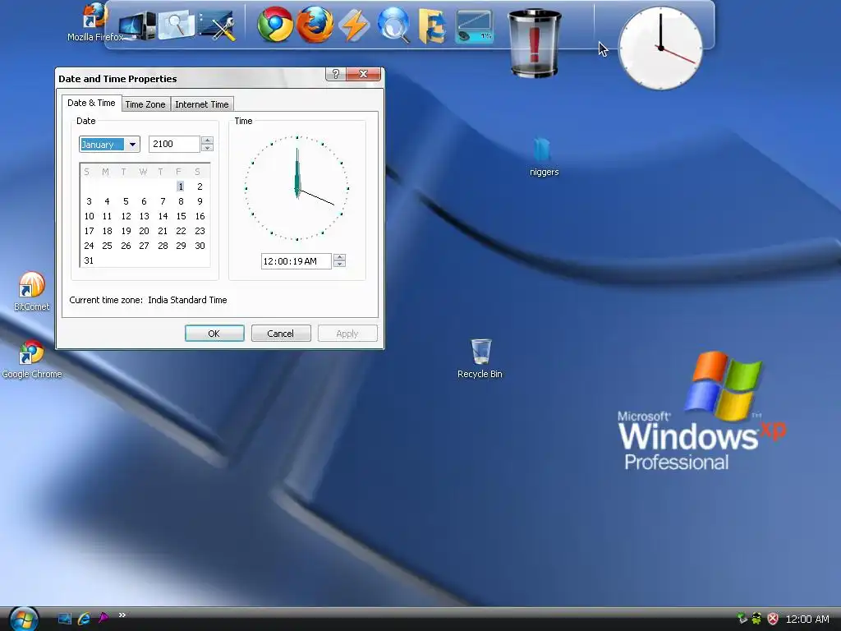
Task: Select day 16 in the calendar
Action: 200,216
